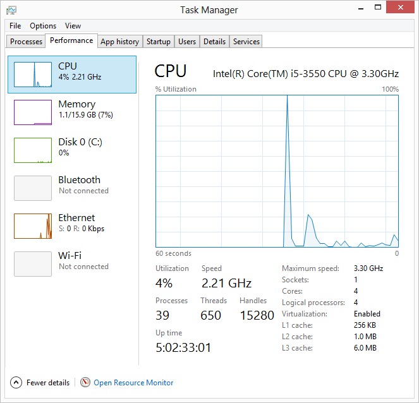Click the Open Resource Monitor link

[133, 383]
